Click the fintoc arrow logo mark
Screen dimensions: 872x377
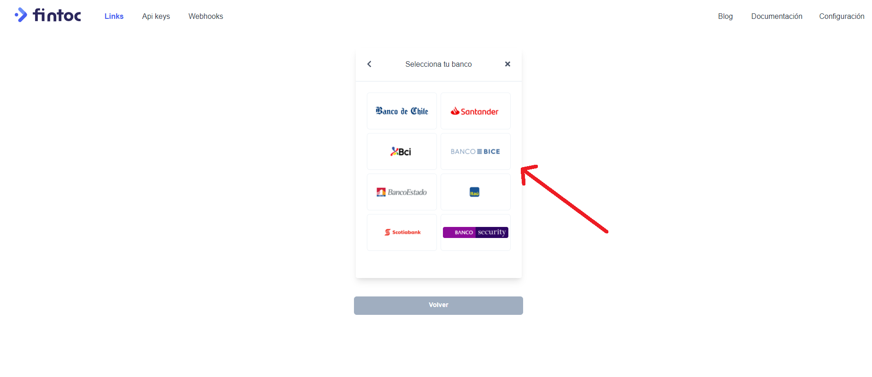click(x=21, y=15)
